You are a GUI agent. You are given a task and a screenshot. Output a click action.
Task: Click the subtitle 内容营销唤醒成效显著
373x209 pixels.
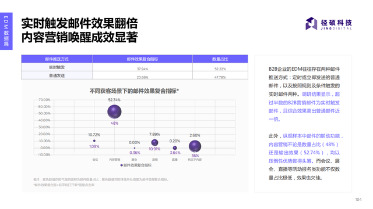[80, 37]
